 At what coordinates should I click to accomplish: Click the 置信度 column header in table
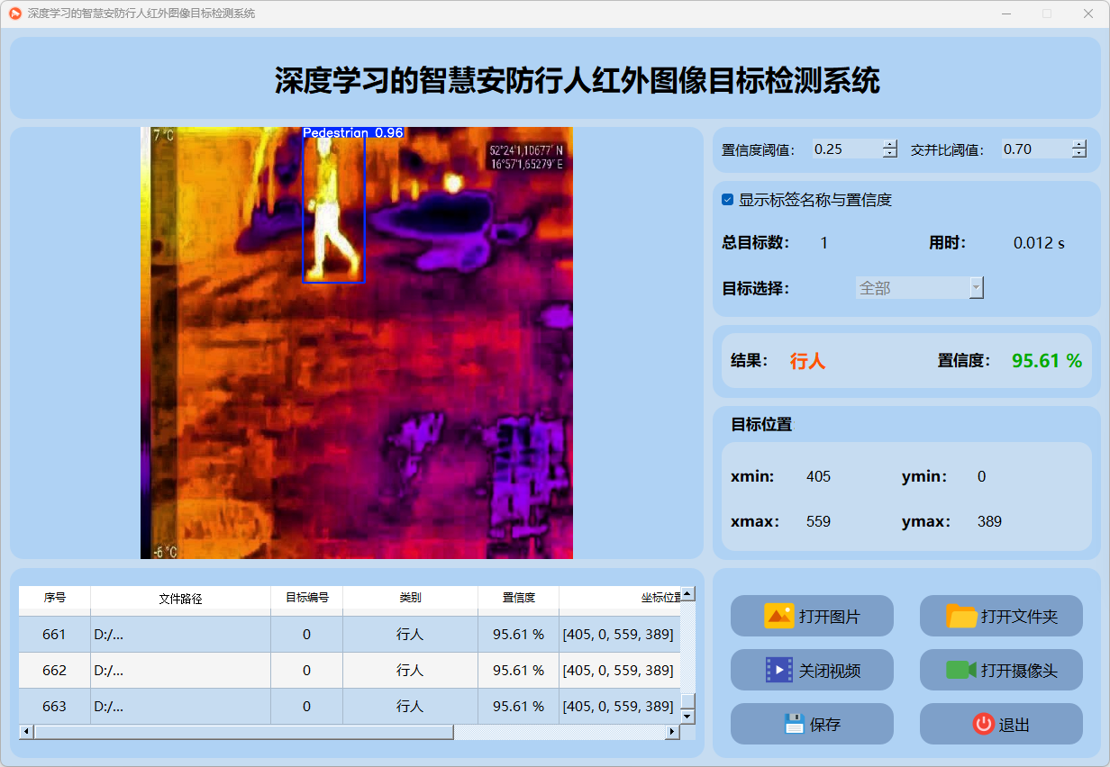pyautogui.click(x=518, y=598)
